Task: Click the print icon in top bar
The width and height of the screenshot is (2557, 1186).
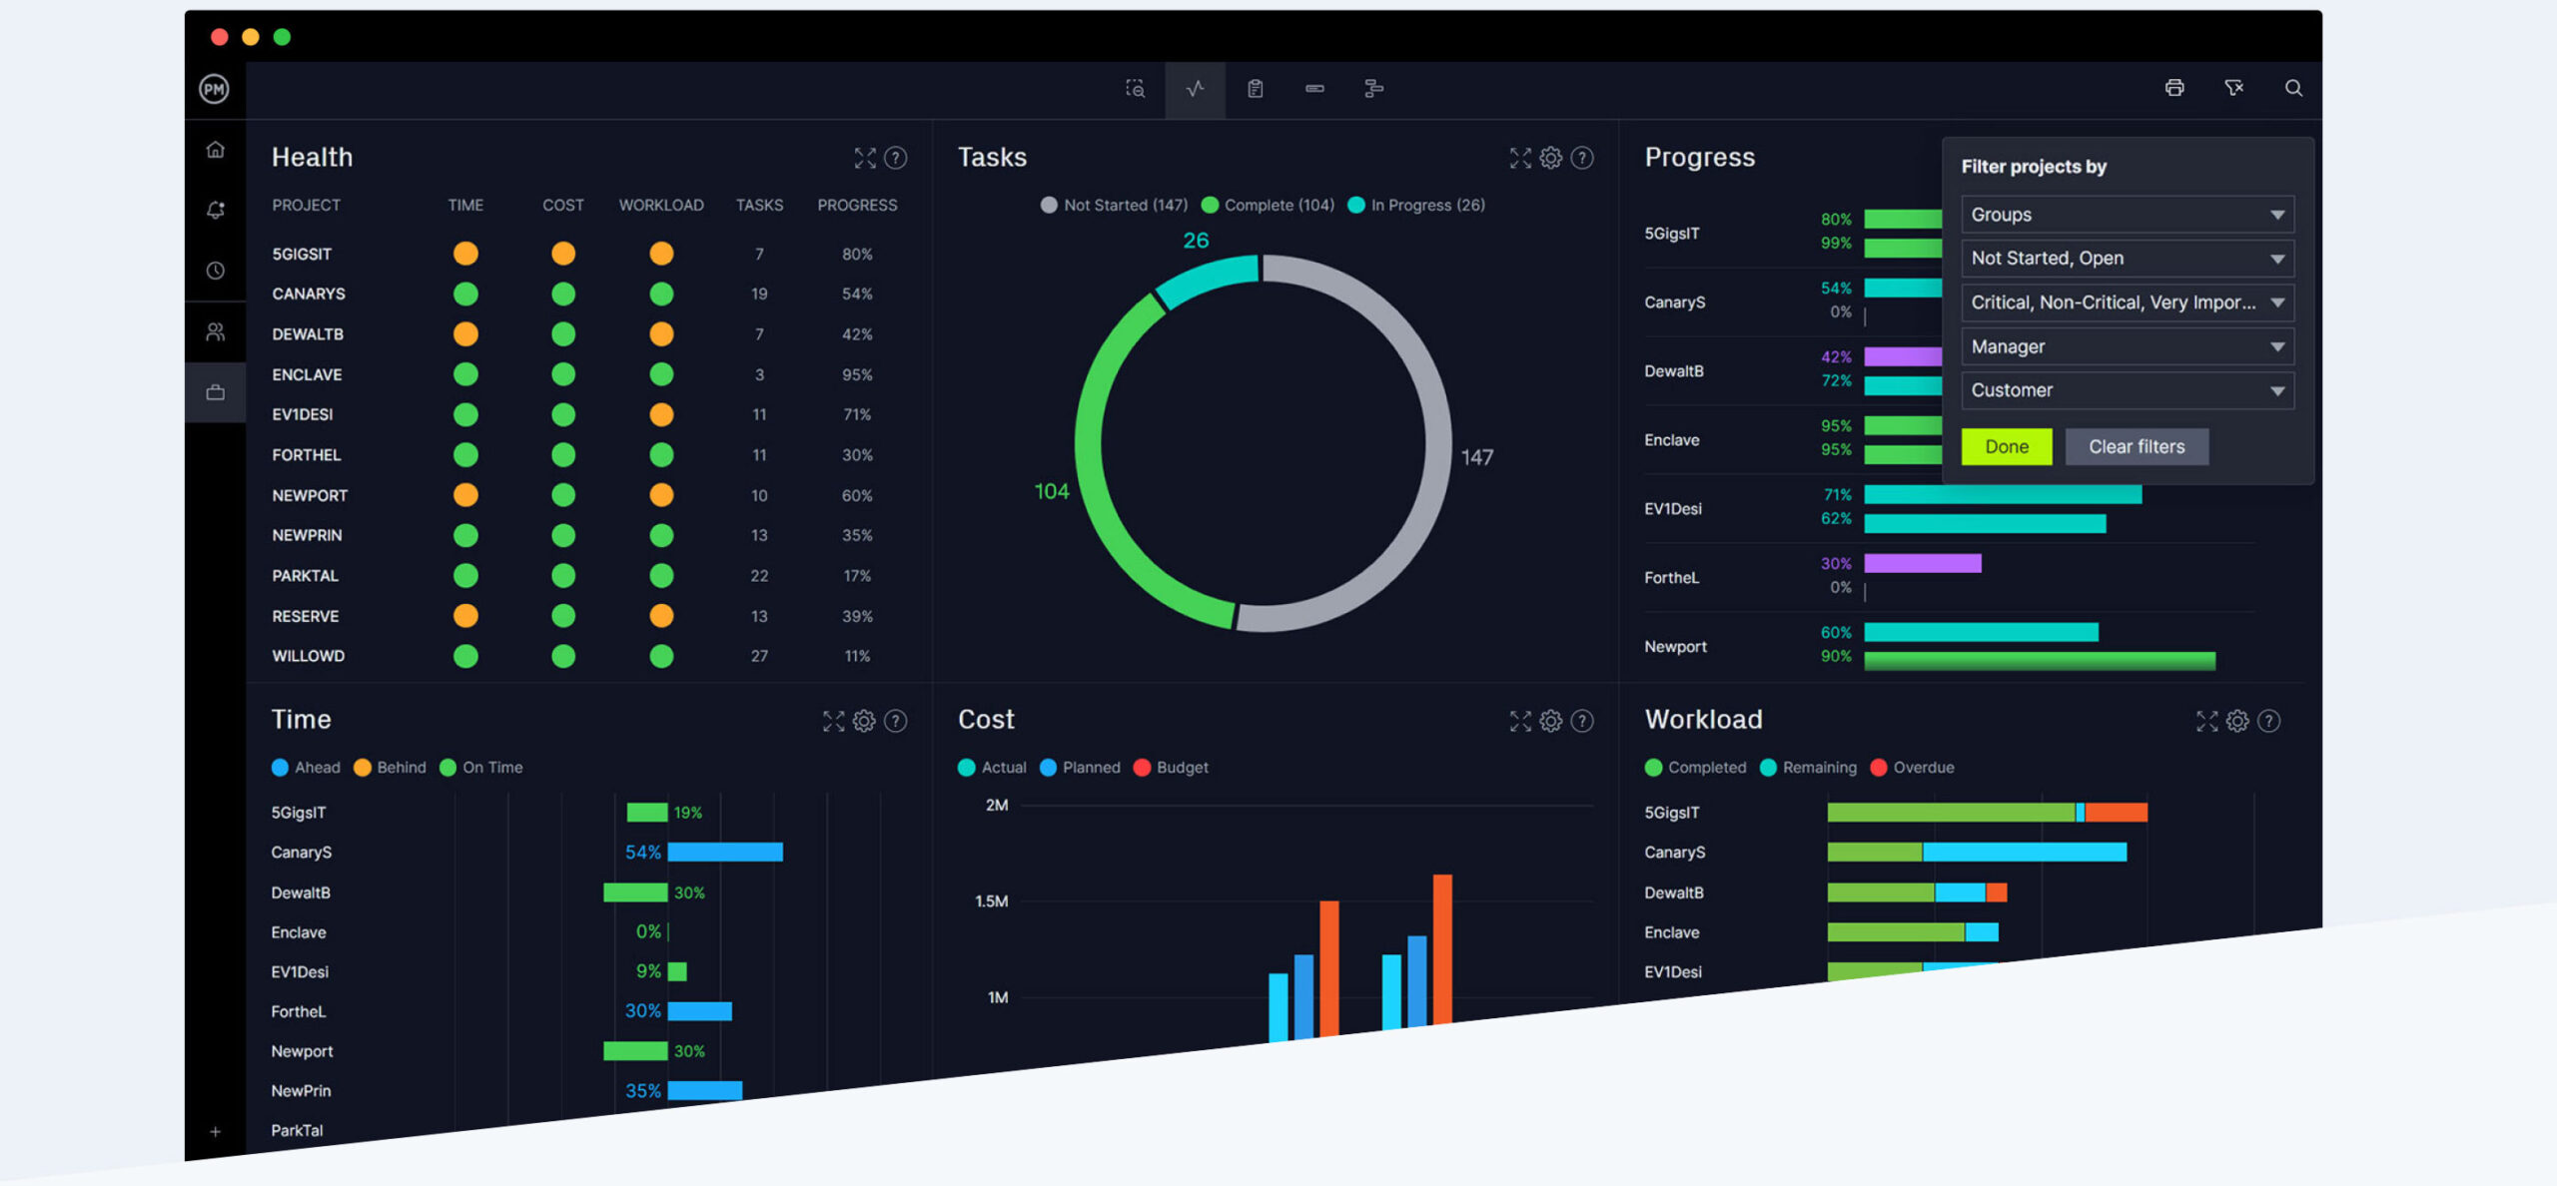Action: coord(2174,88)
